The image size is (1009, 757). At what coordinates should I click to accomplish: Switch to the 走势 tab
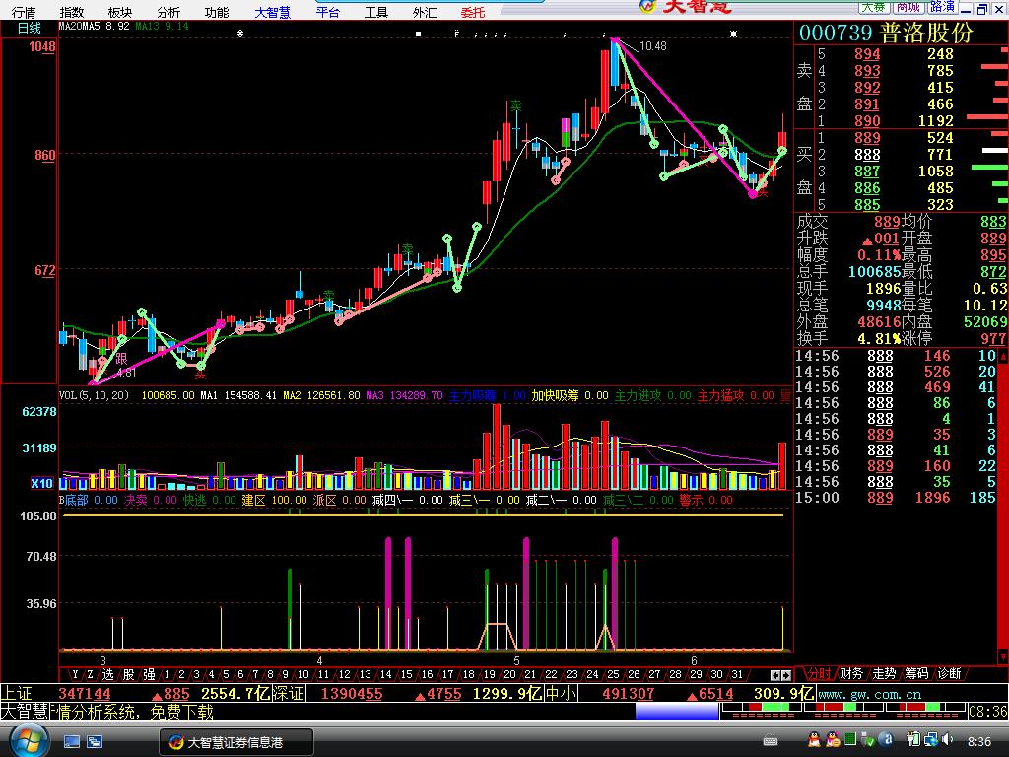click(884, 673)
